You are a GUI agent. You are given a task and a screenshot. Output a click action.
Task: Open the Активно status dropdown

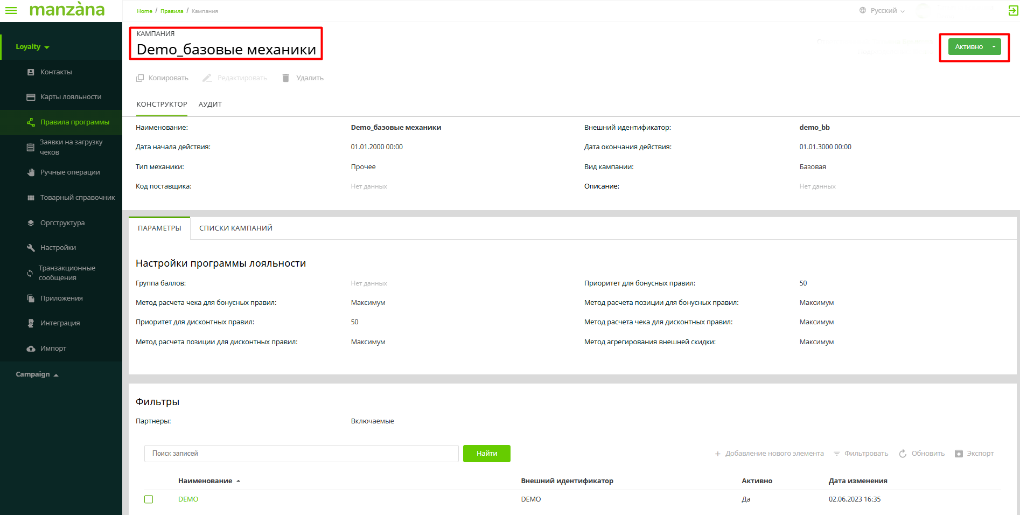994,47
